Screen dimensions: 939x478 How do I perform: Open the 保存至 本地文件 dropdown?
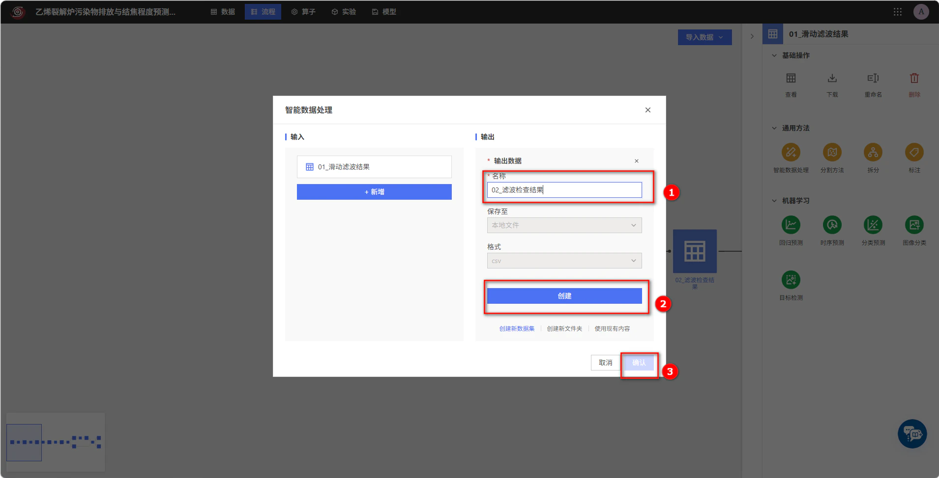564,225
